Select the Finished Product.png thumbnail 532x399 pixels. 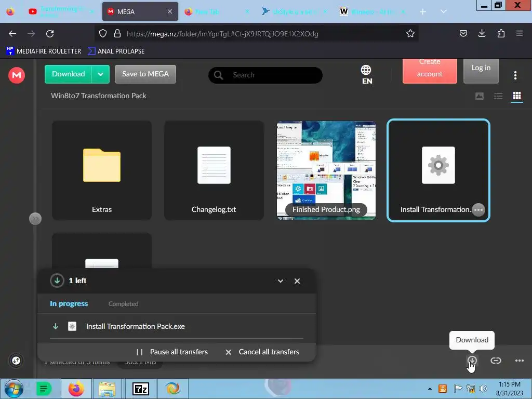(326, 170)
